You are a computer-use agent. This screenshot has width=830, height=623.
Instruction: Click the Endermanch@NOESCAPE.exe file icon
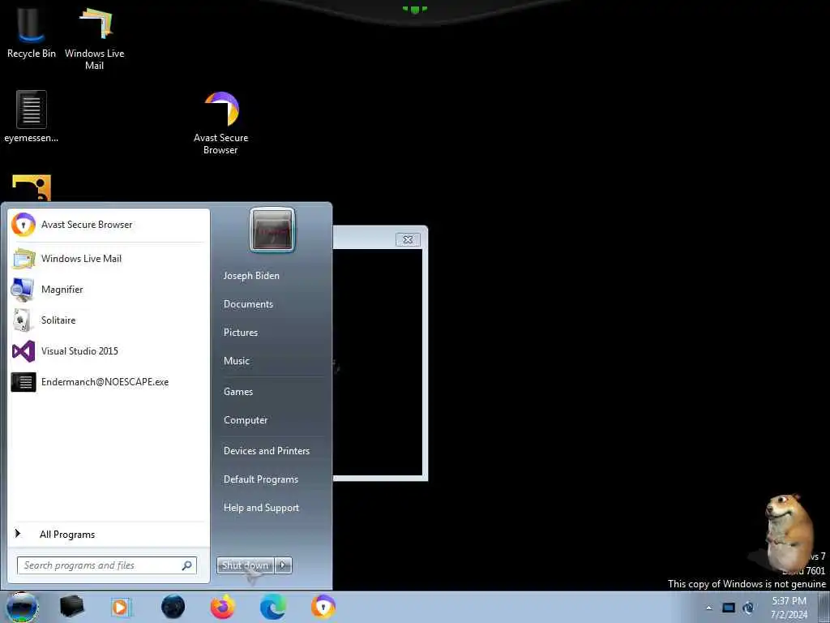[x=24, y=382]
